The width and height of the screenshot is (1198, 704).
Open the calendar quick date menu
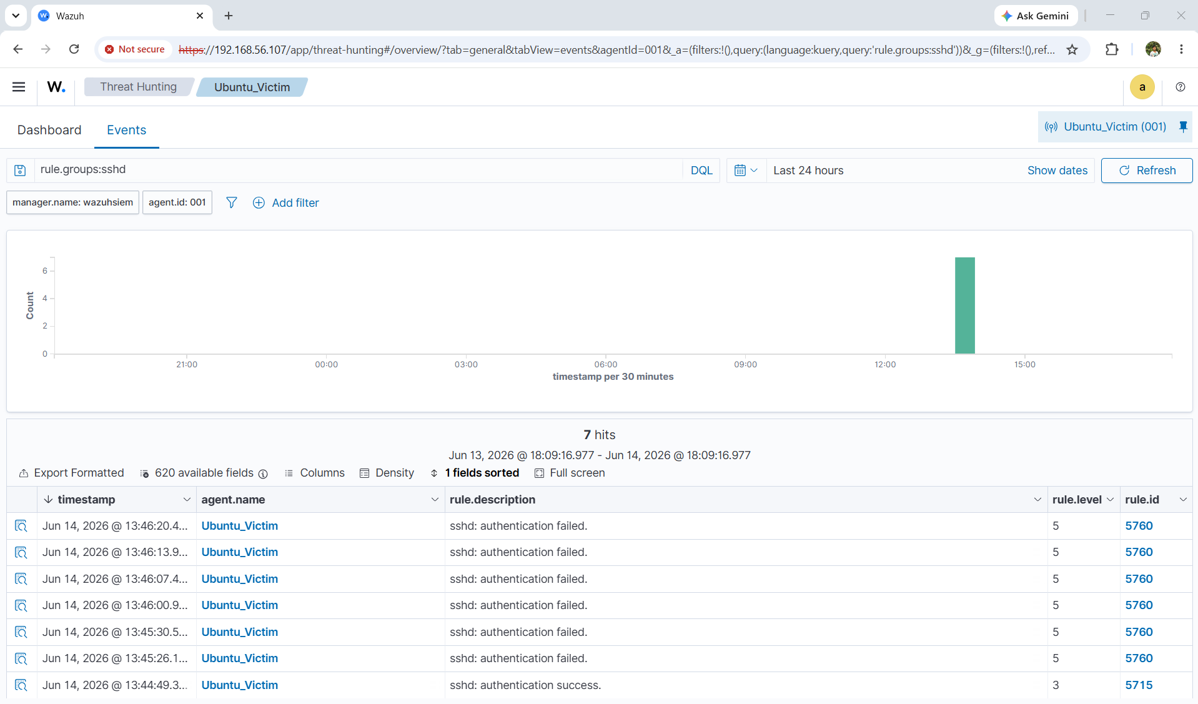[x=746, y=171]
